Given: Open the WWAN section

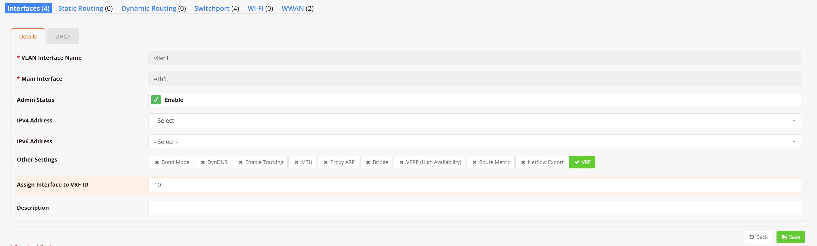Looking at the screenshot, I should tap(293, 8).
